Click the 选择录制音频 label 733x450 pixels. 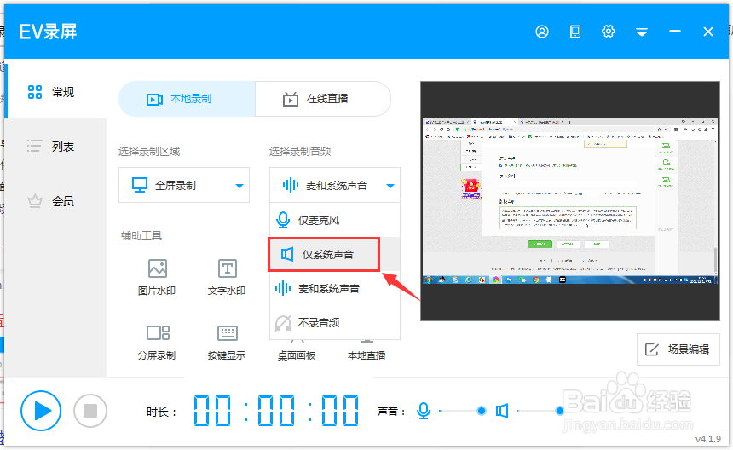point(300,152)
